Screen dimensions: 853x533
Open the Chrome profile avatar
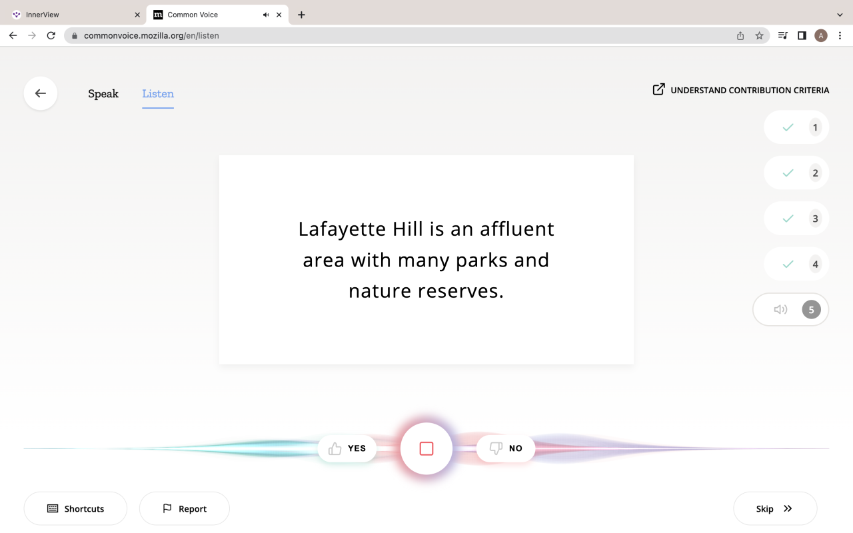821,36
